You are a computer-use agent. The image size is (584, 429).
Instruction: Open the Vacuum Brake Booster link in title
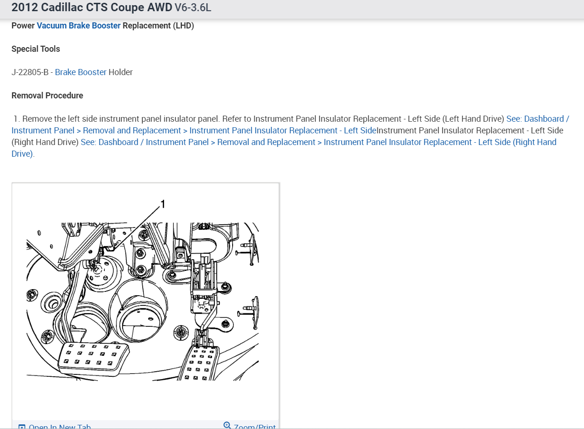click(79, 26)
